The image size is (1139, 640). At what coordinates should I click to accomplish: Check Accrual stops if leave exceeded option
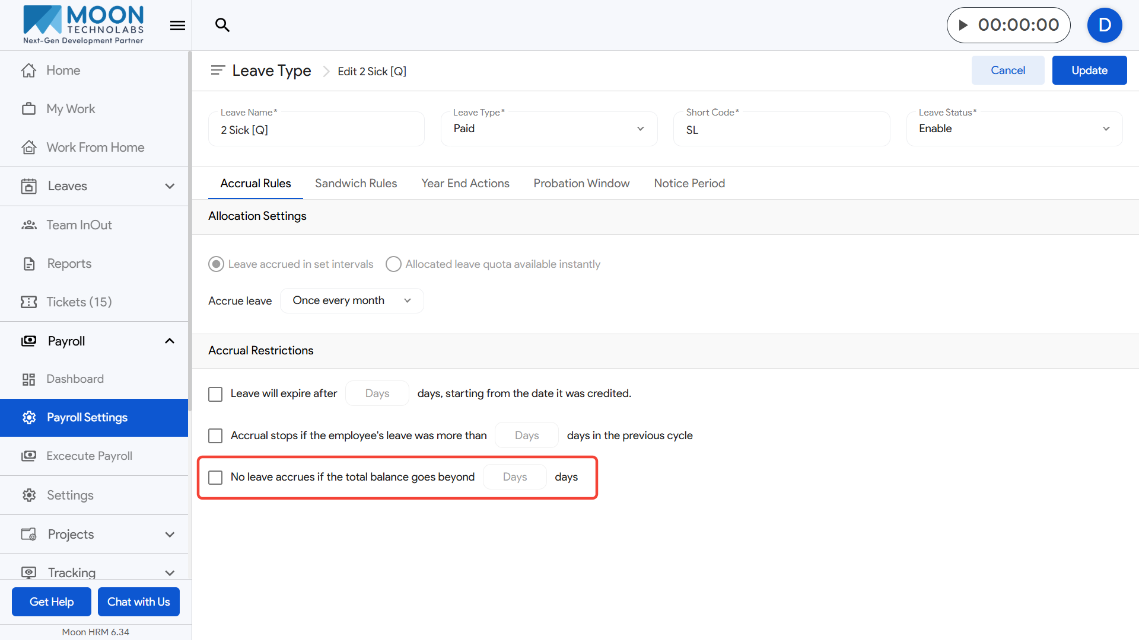pyautogui.click(x=215, y=436)
